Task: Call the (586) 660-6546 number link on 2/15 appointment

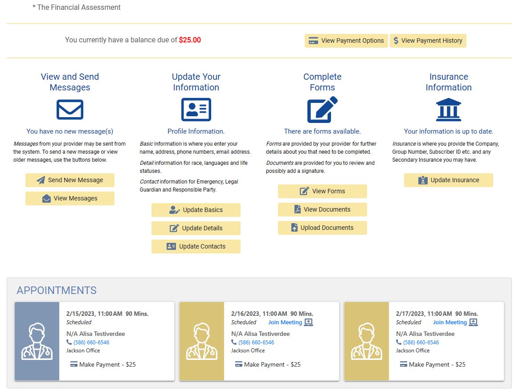Action: point(91,342)
